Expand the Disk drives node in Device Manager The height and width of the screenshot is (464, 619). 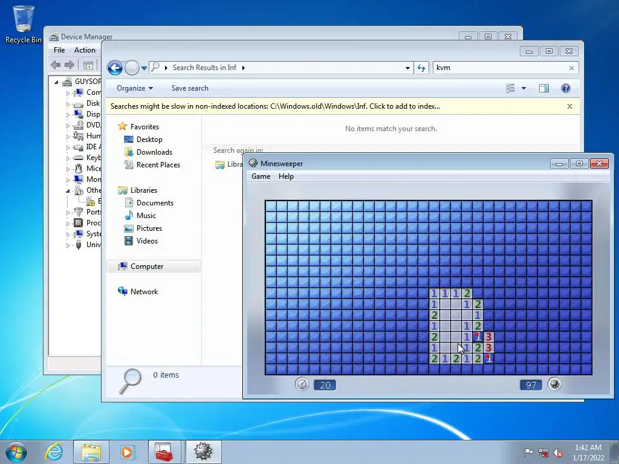[68, 104]
